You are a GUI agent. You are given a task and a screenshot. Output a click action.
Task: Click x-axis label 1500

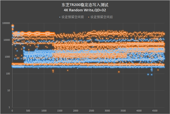(60, 111)
